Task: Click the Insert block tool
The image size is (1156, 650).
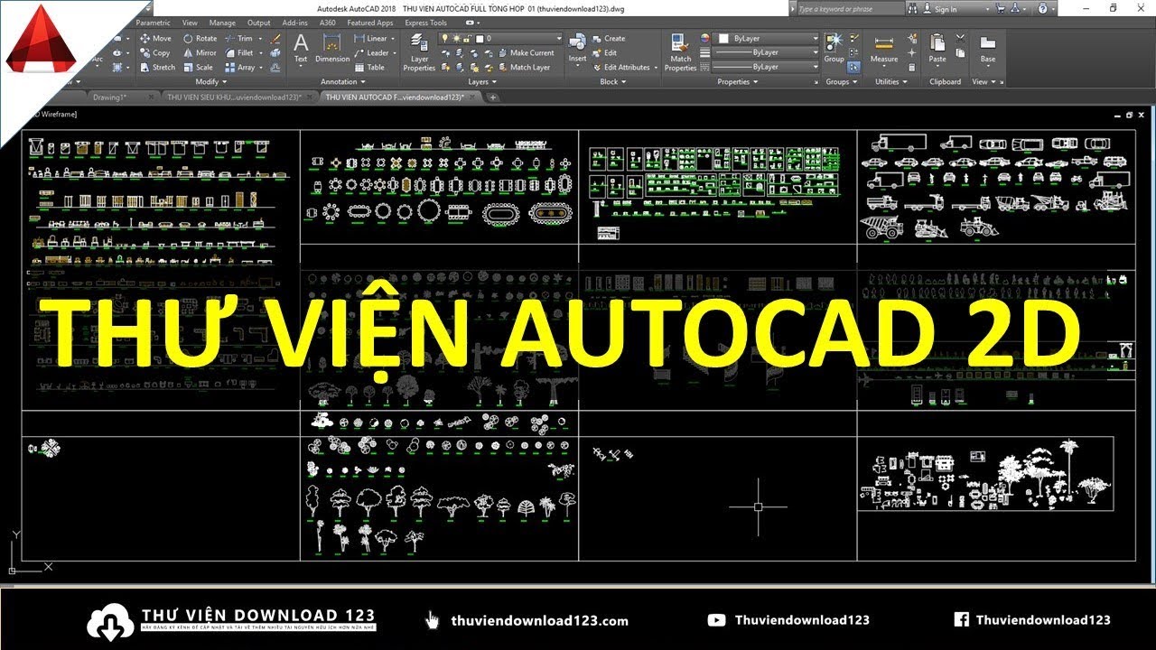Action: point(577,49)
